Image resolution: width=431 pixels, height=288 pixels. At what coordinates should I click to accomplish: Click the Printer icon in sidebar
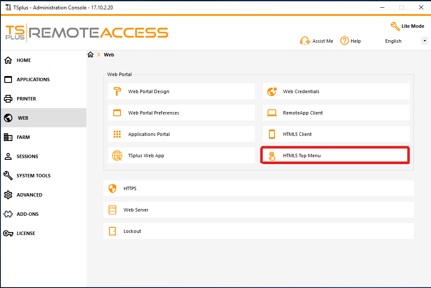(x=8, y=99)
